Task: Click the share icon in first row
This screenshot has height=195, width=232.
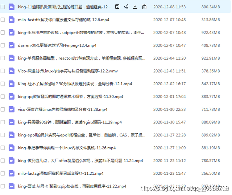Action: point(126,7)
